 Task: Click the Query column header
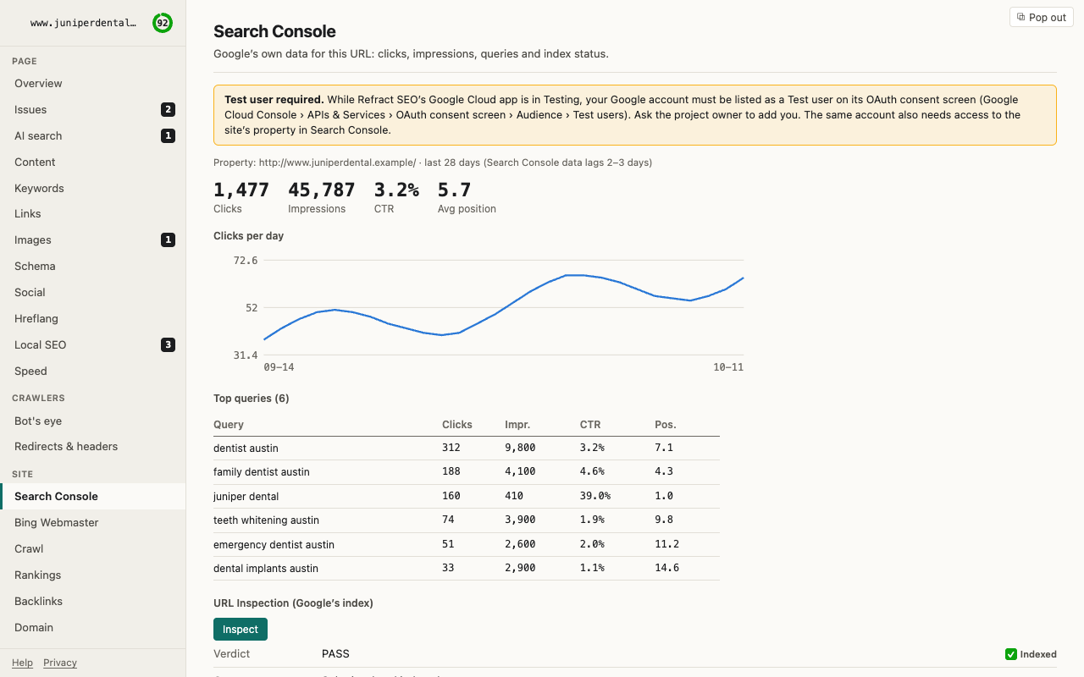(229, 424)
